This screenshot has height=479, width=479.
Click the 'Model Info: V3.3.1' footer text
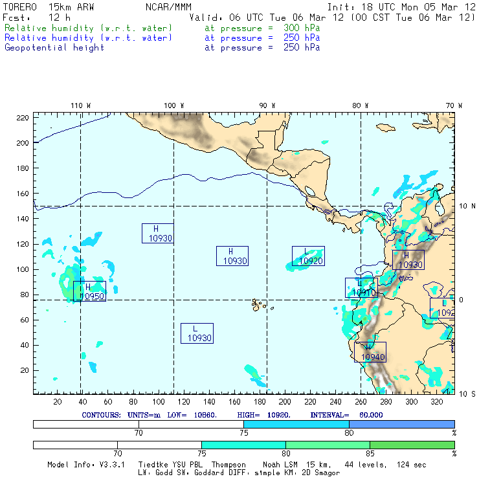point(86,465)
